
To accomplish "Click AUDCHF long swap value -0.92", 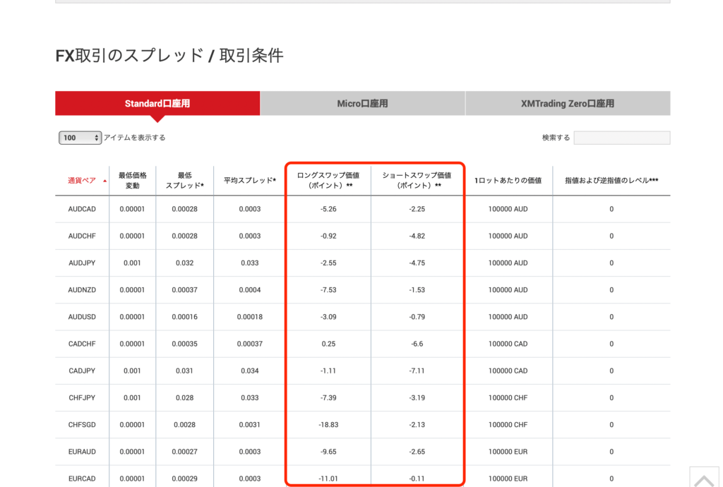I will click(x=328, y=236).
